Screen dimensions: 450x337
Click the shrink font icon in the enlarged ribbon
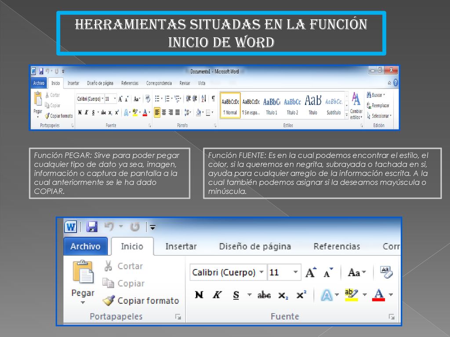[x=328, y=272]
